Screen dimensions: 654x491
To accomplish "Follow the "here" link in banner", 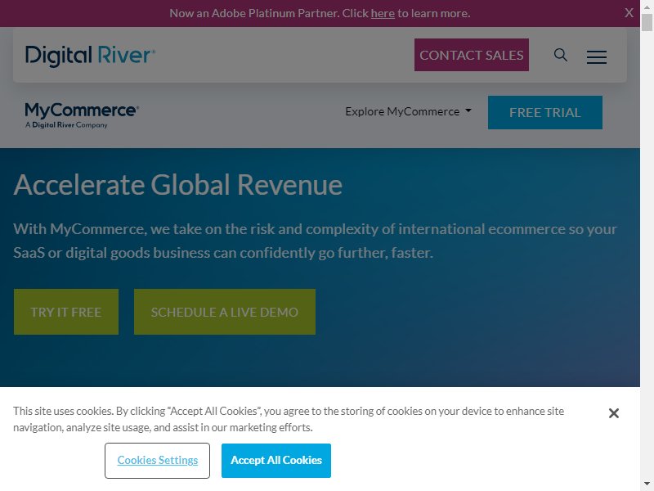I will (383, 13).
